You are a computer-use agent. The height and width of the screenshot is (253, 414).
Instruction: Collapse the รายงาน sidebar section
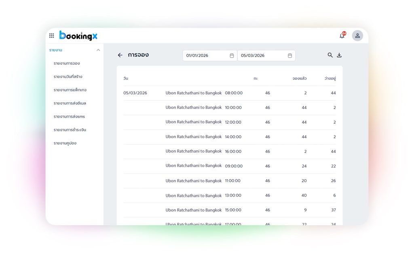pyautogui.click(x=98, y=50)
